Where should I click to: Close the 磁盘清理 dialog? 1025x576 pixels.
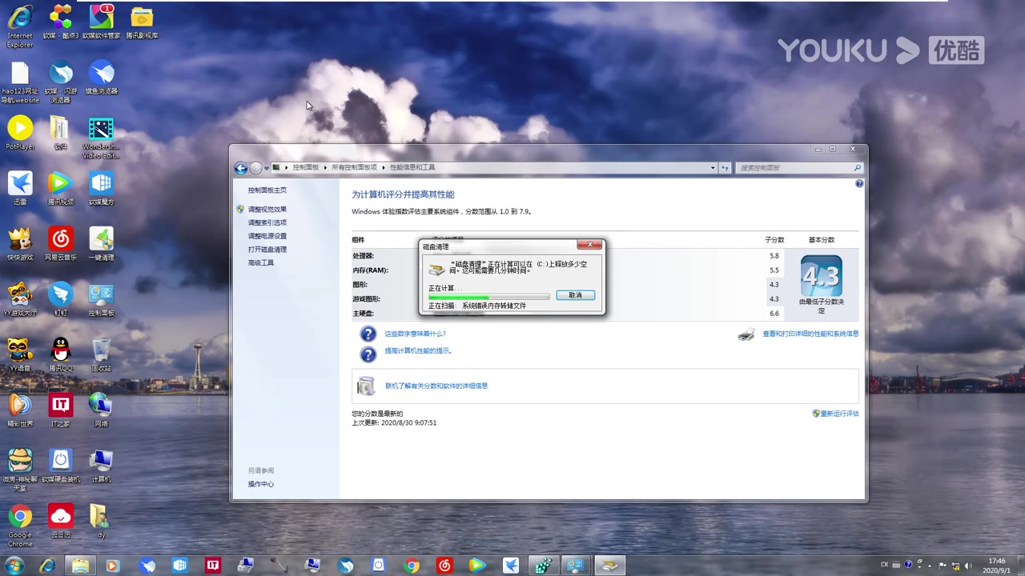590,244
